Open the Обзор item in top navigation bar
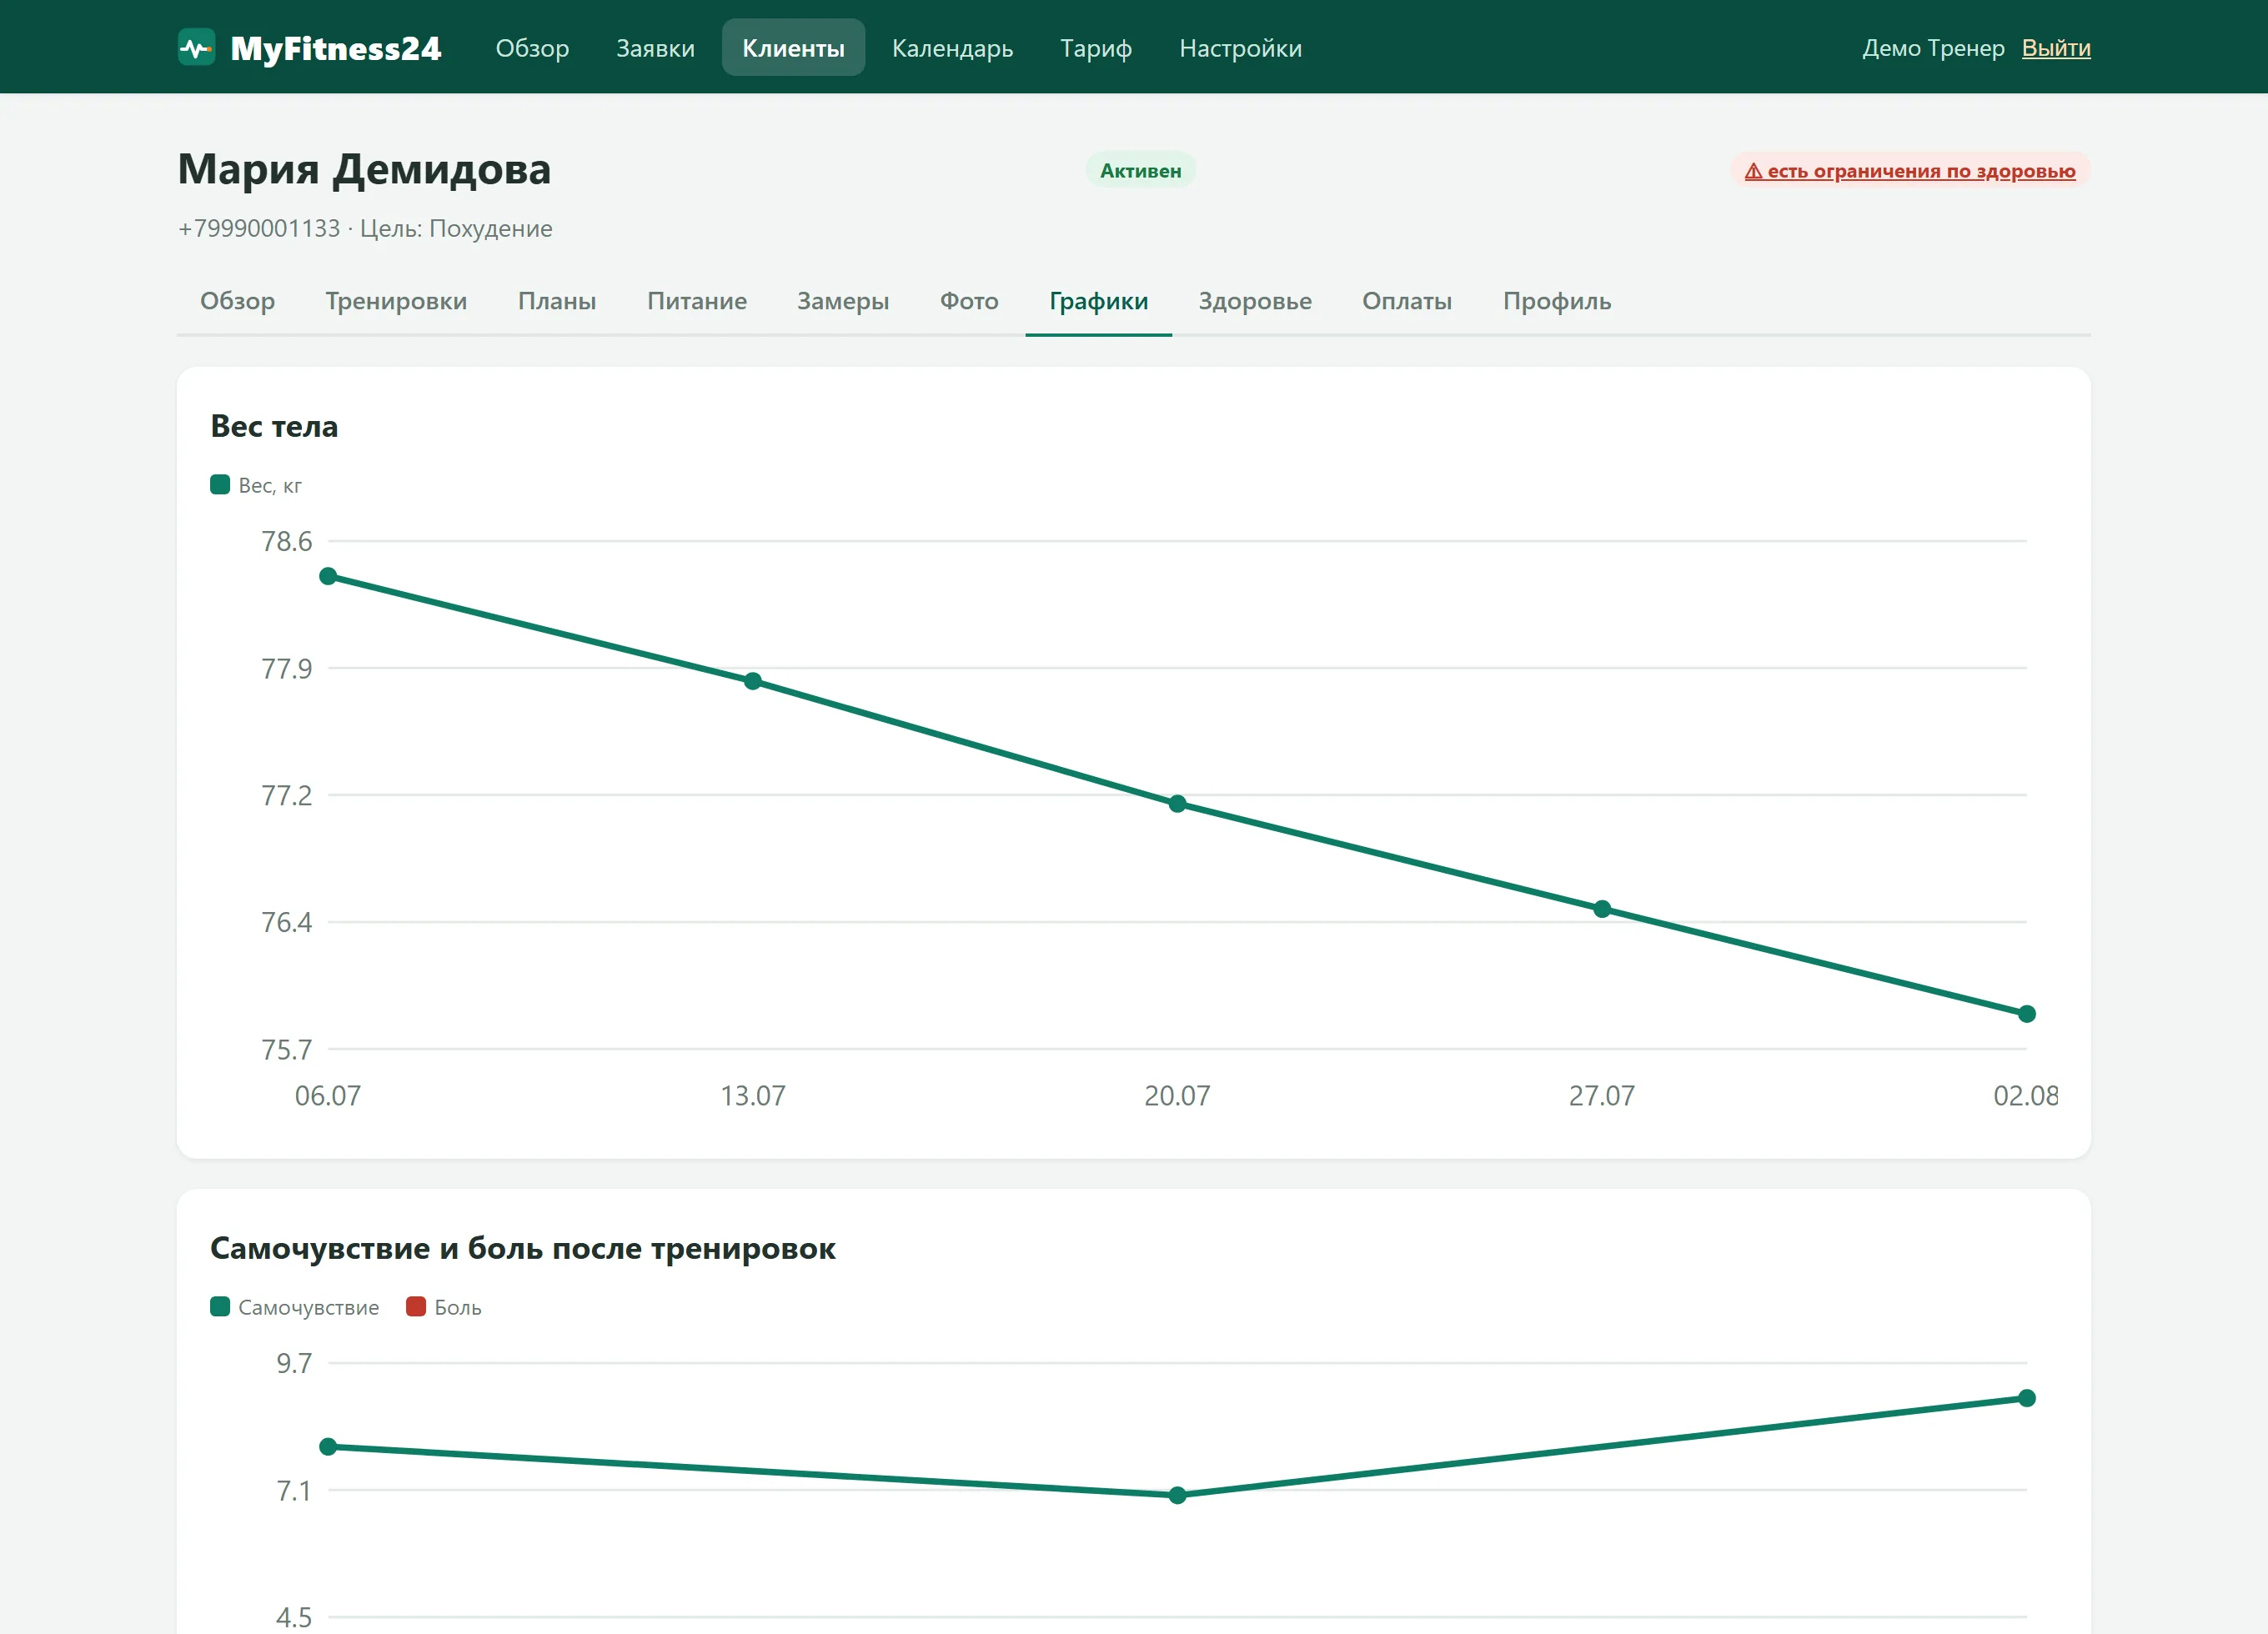This screenshot has height=1634, width=2268. click(x=532, y=48)
